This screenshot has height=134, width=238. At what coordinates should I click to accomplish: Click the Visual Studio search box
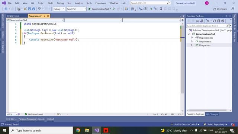[150, 3]
